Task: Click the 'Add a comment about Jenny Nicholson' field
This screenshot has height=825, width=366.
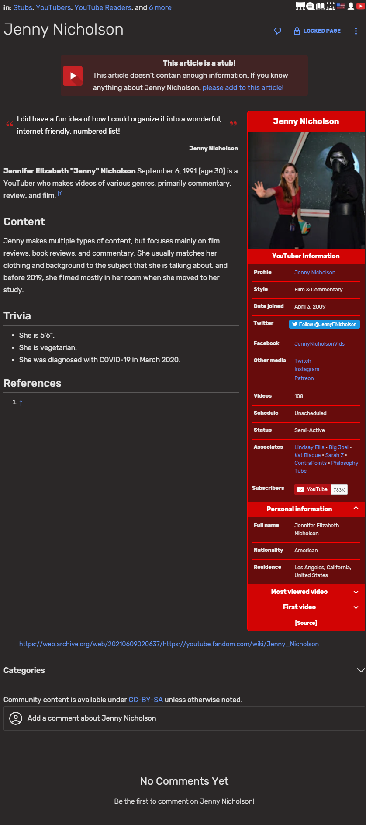Action: pyautogui.click(x=184, y=718)
